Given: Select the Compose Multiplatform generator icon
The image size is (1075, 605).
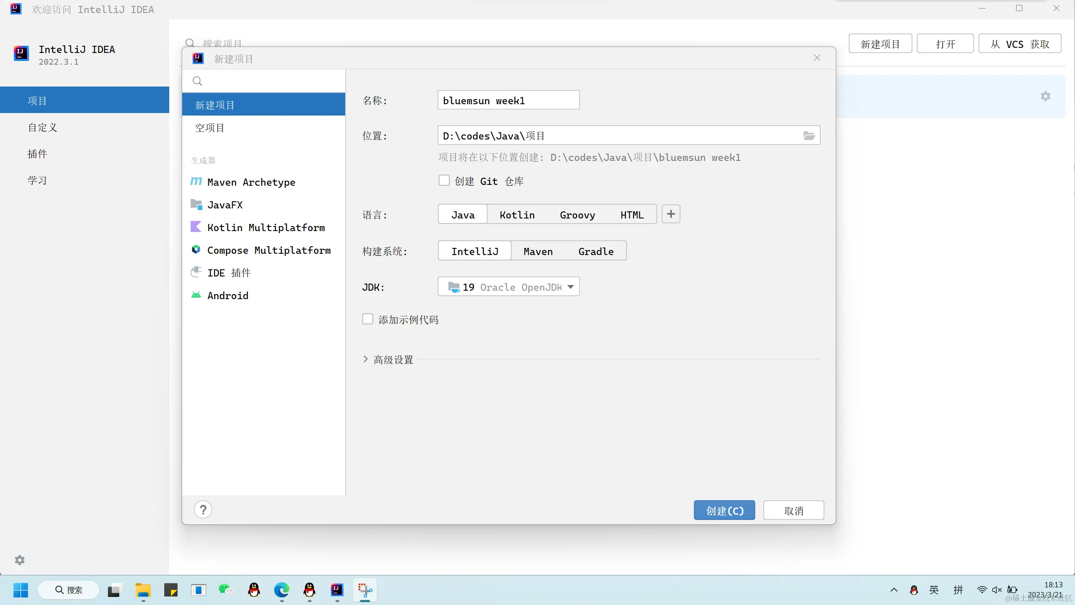Looking at the screenshot, I should coord(196,250).
